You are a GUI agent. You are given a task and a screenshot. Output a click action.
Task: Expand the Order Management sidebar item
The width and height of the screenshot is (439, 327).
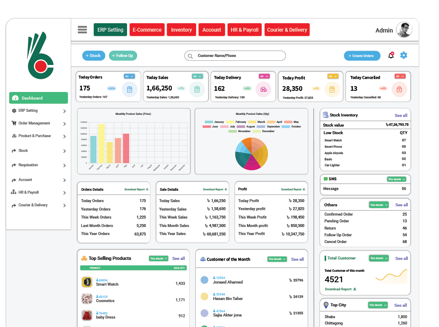pyautogui.click(x=38, y=124)
